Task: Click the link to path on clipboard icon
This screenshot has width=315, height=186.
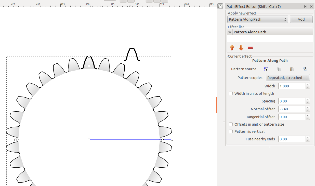Action: pos(305,69)
